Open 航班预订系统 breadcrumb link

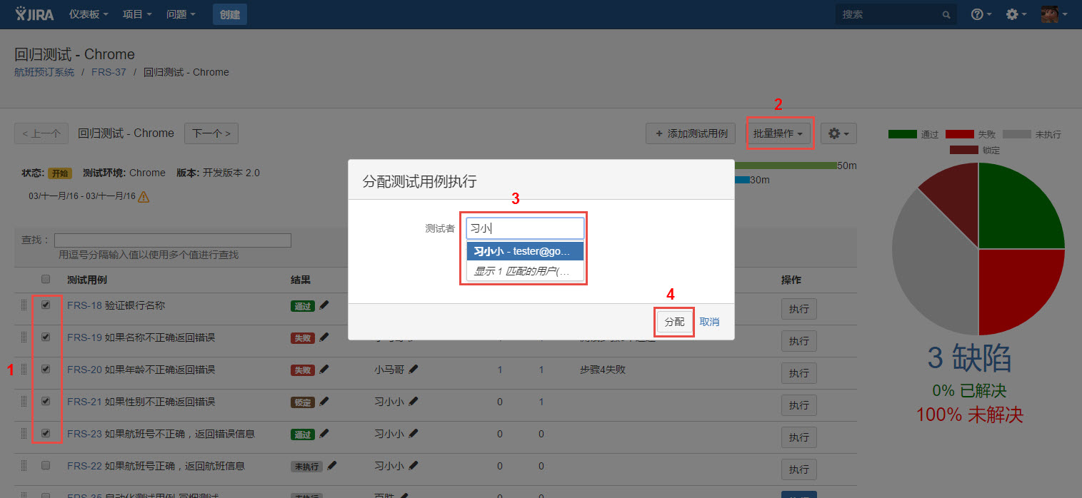pos(44,72)
